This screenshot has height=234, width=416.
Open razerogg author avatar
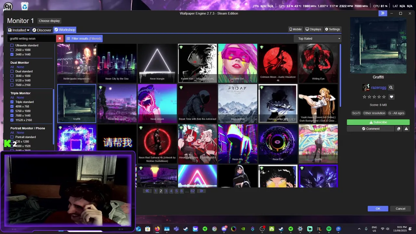[x=366, y=87]
